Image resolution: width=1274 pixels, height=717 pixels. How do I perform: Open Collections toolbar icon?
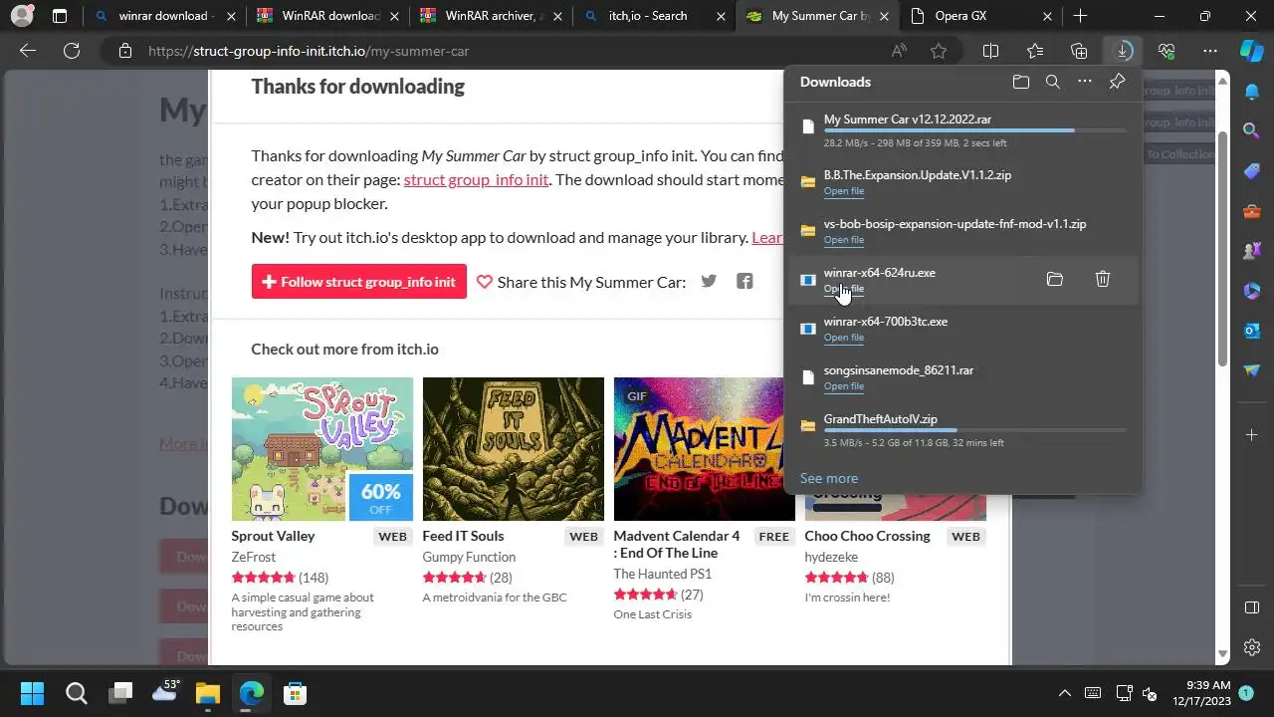(x=1079, y=51)
